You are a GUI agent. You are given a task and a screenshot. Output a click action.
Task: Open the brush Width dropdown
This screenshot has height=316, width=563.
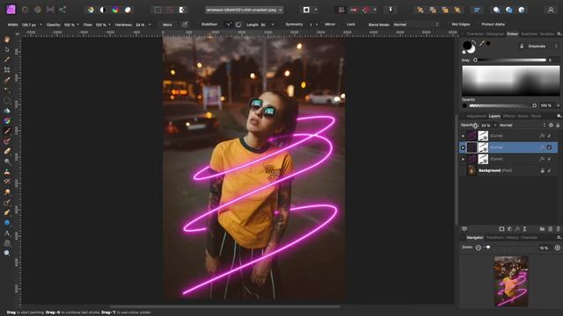(x=41, y=25)
